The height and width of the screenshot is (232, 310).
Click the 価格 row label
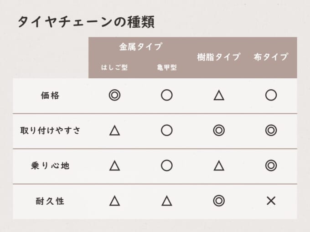tap(50, 96)
